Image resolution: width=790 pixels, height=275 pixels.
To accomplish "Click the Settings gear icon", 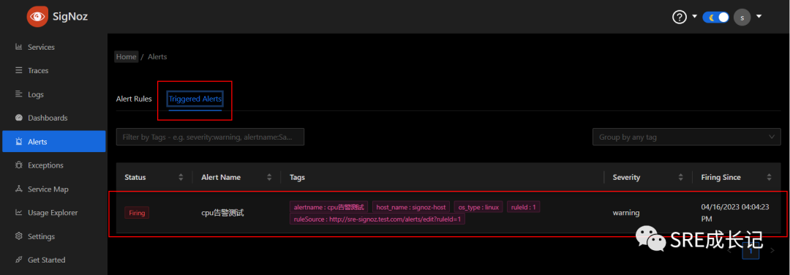I will click(19, 236).
